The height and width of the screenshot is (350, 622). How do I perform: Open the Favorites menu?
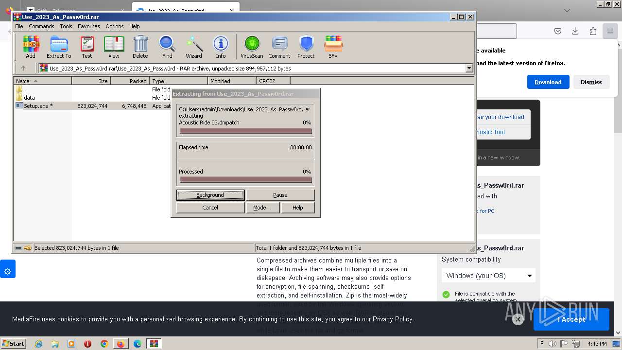[x=89, y=26]
